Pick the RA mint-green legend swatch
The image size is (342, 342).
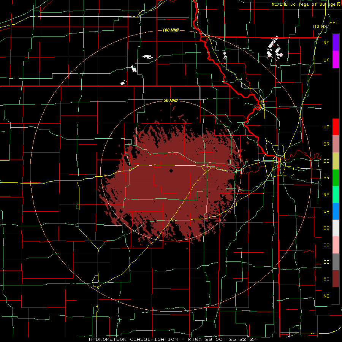point(336,195)
